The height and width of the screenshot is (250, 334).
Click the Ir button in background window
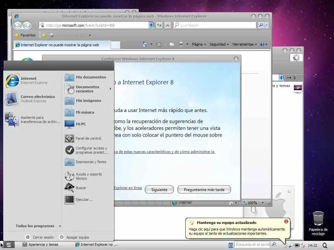[x=292, y=78]
